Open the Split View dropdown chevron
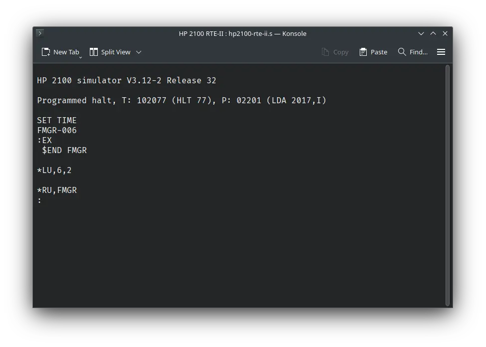Viewport: 486px width, 347px height. click(x=138, y=51)
